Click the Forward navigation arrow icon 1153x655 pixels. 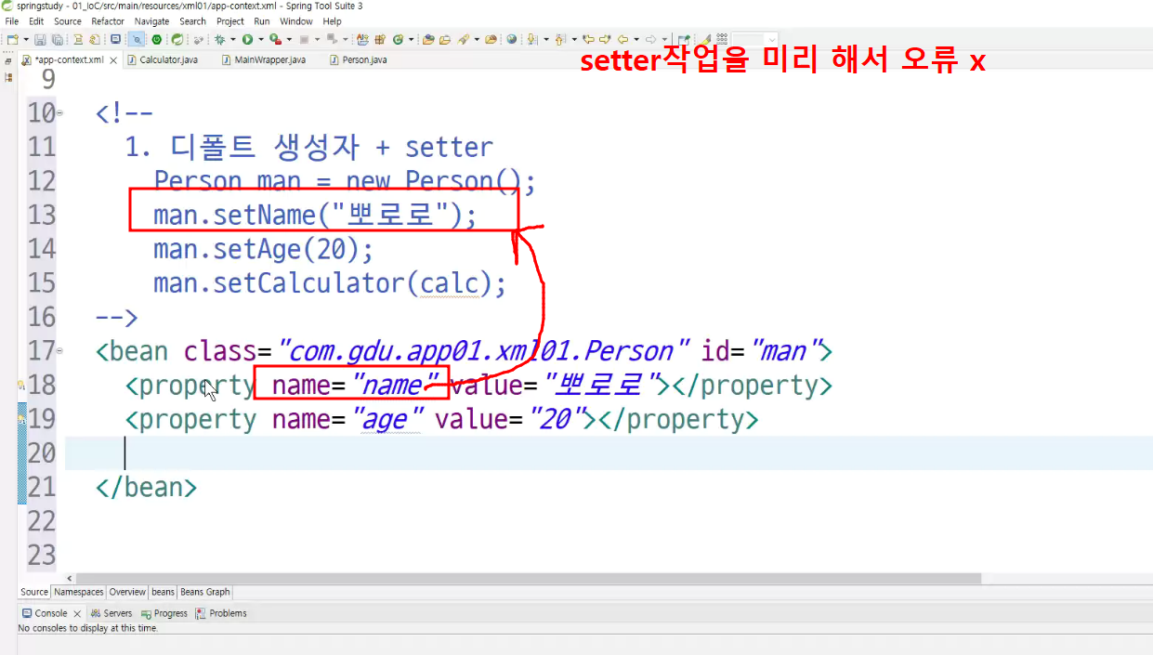tap(650, 39)
